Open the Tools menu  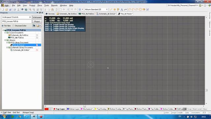[46, 6]
